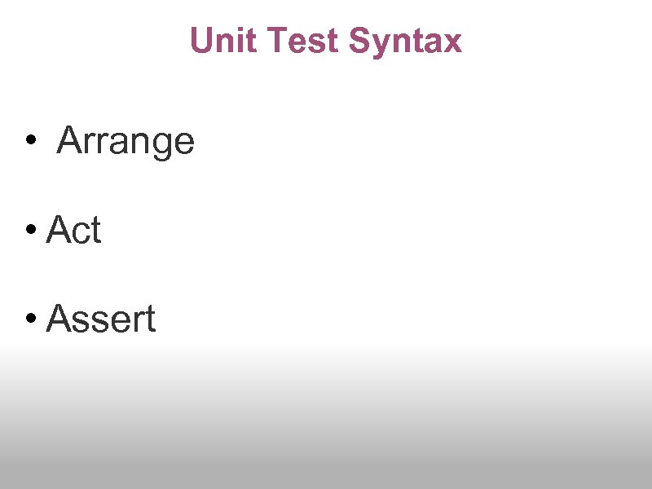The height and width of the screenshot is (489, 652).
Task: Click the letter "c" in "Act"
Action: (x=80, y=233)
